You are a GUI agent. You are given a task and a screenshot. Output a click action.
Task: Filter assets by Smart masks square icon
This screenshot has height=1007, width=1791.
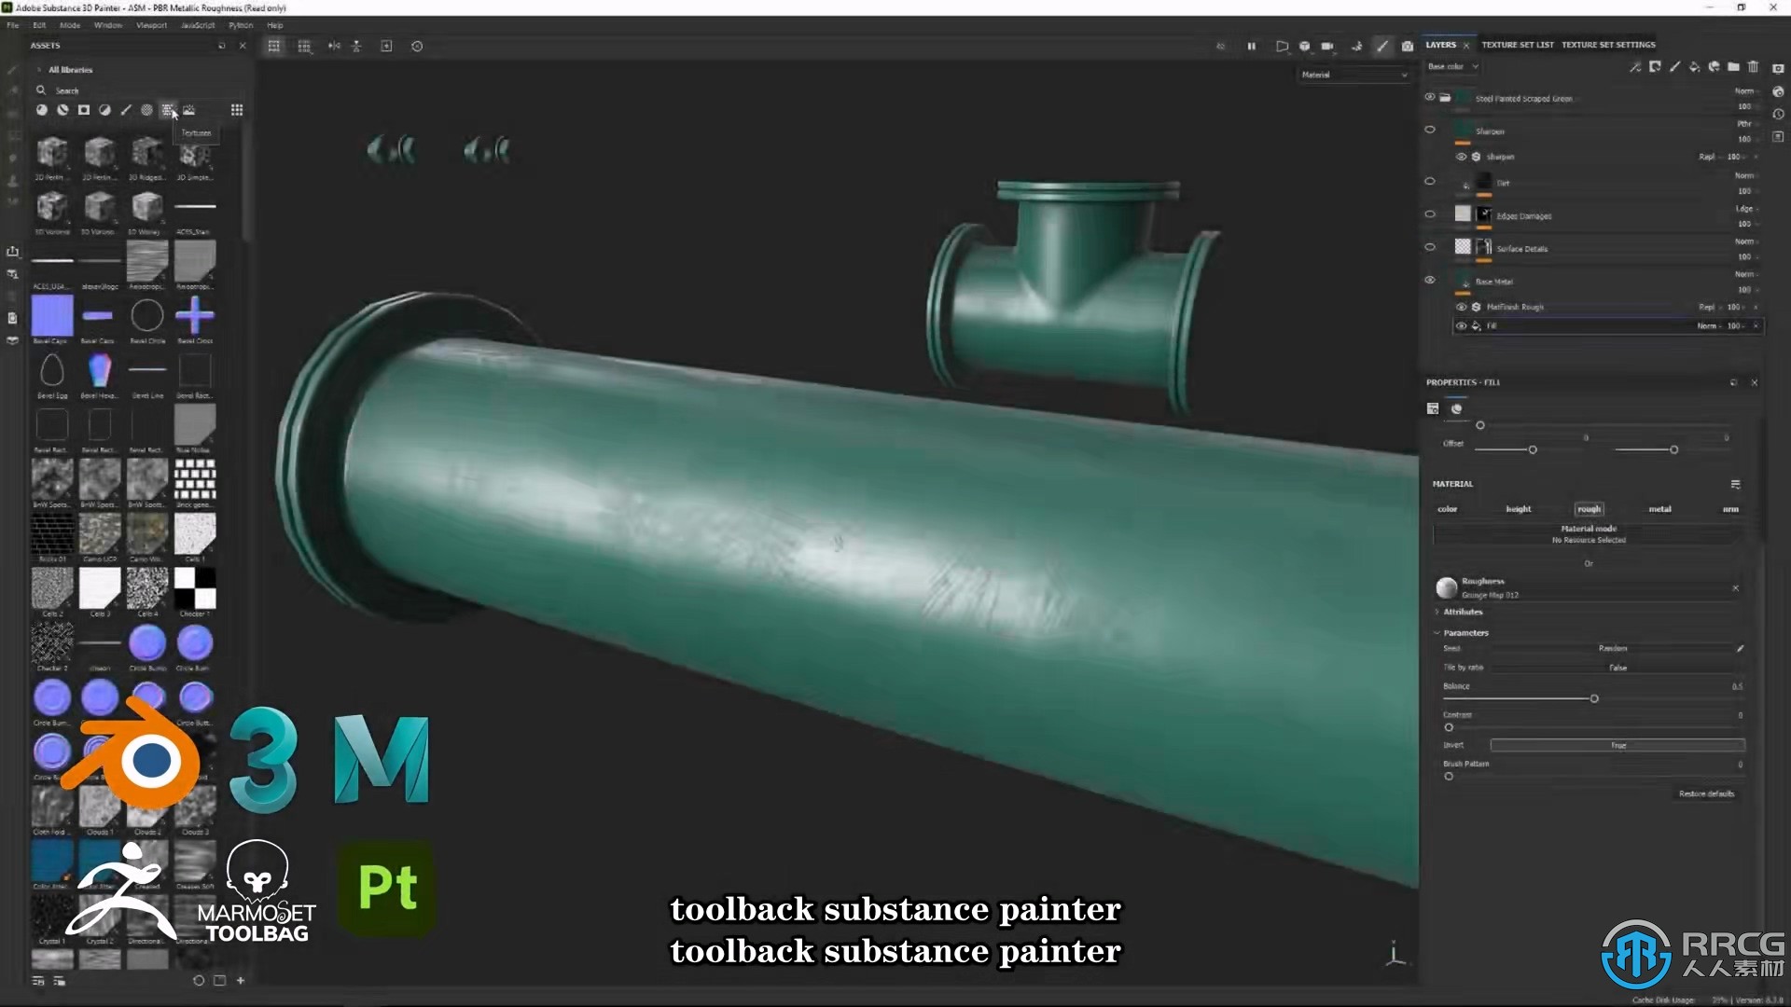[x=84, y=110]
